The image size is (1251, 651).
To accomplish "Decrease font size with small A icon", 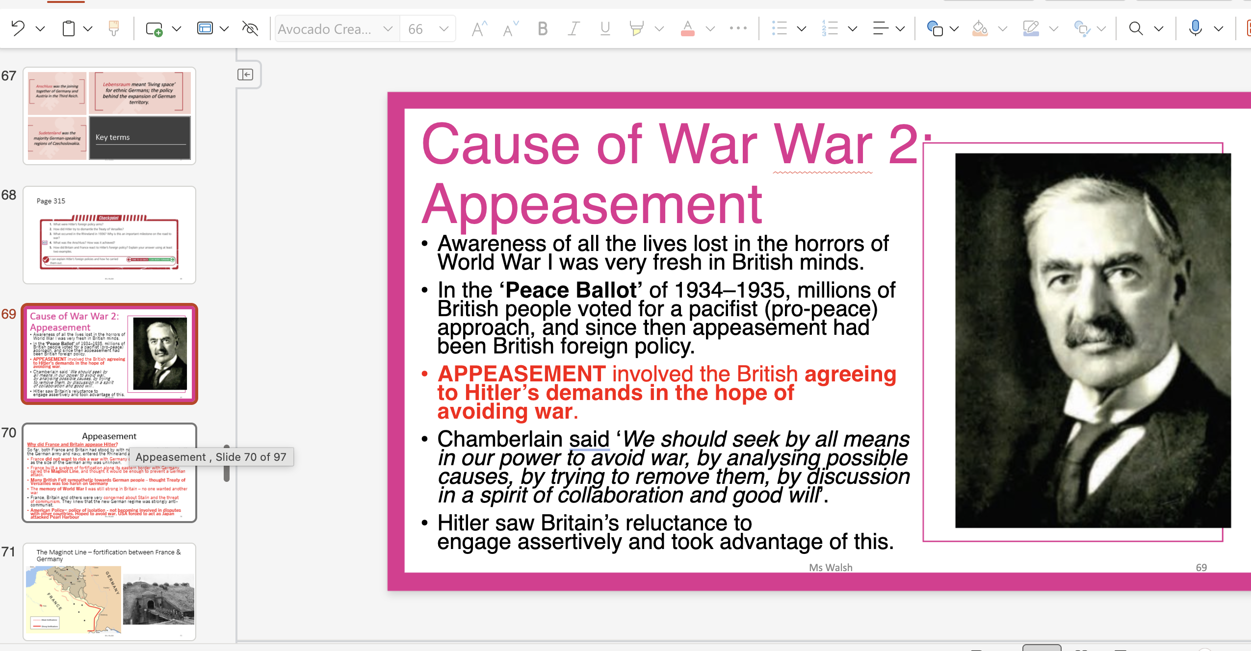I will coord(510,29).
